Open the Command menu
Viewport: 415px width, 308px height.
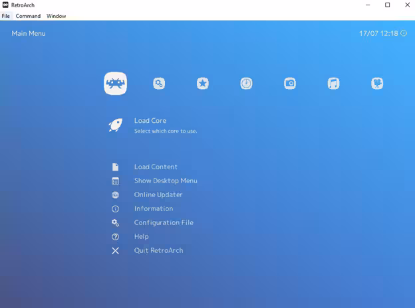(28, 16)
